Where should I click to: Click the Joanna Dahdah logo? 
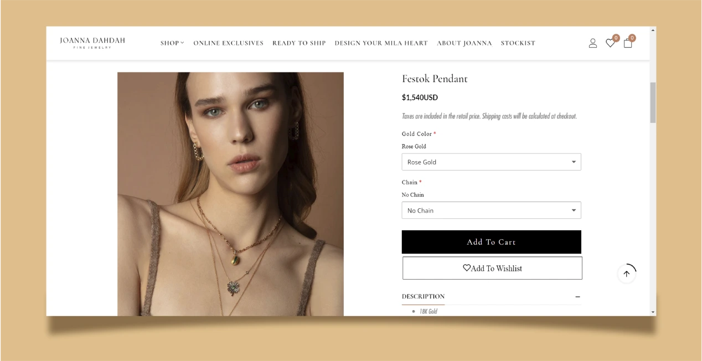tap(92, 43)
